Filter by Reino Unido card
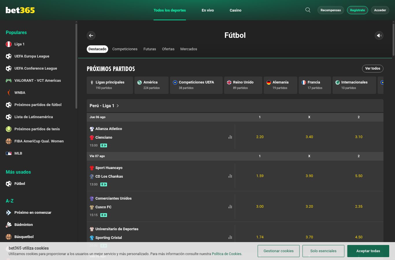Screen dimensions: 395x260 pyautogui.click(x=243, y=85)
